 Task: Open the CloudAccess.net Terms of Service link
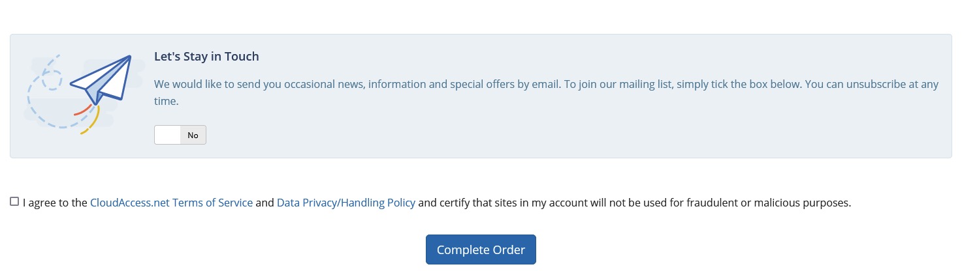click(x=171, y=203)
